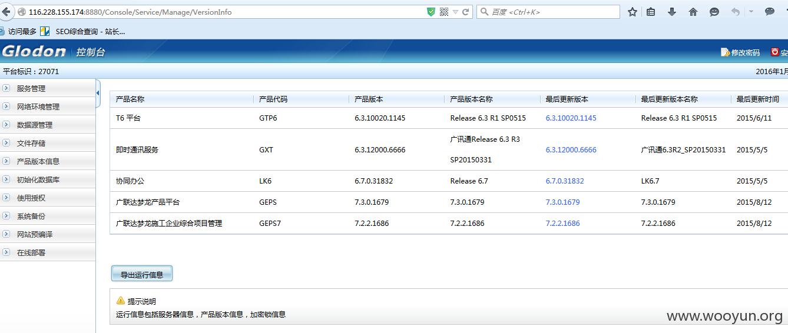Collapse the left sidebar with arrow handle
The width and height of the screenshot is (788, 333).
tap(98, 93)
